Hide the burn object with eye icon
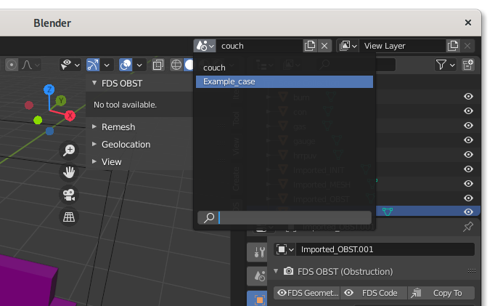The image size is (495, 306). coord(468,97)
